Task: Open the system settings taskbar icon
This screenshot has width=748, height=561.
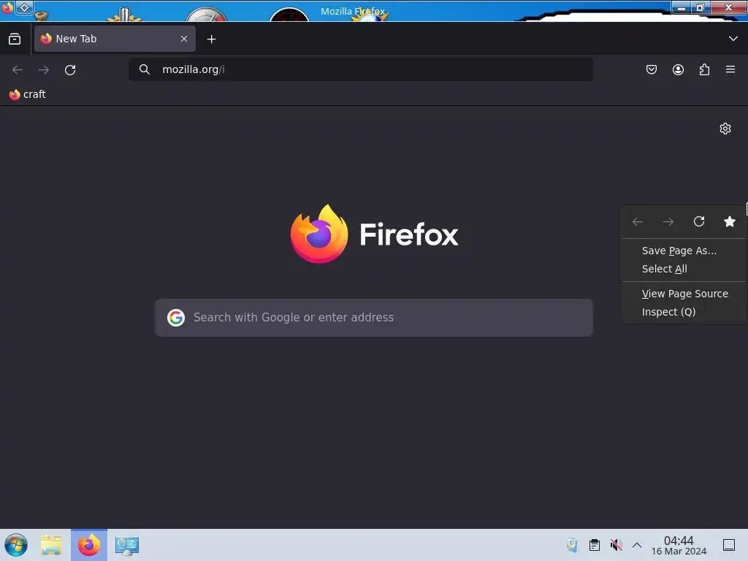Action: click(127, 545)
